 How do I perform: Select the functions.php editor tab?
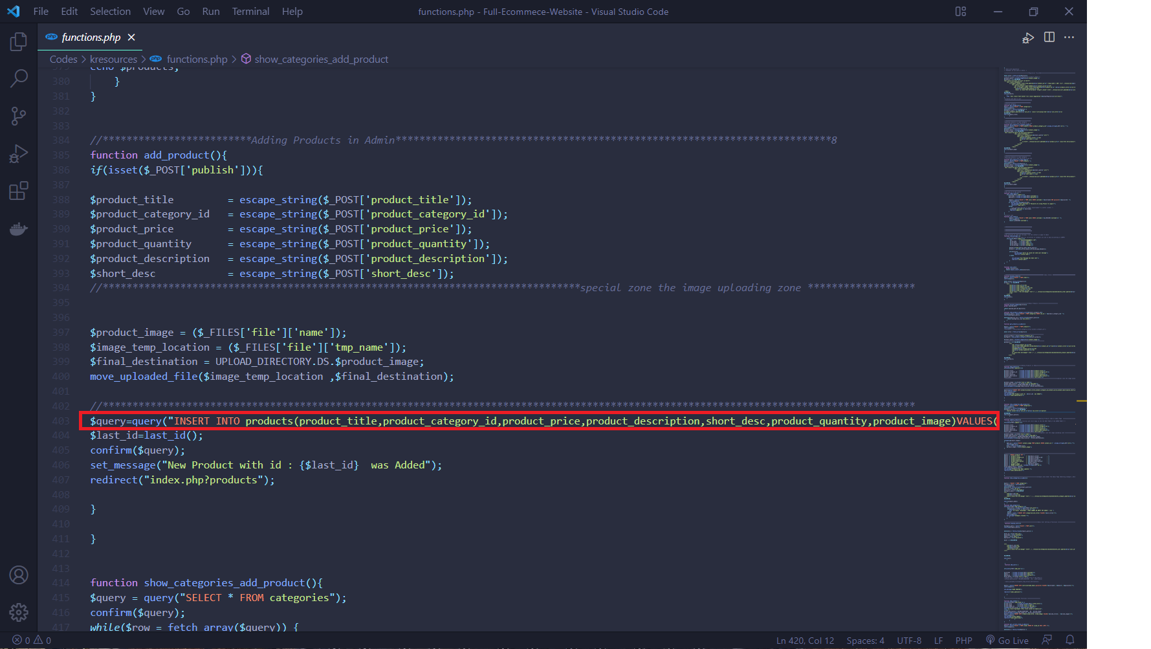(91, 38)
